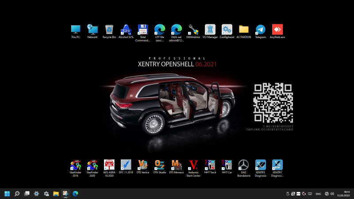This screenshot has width=354, height=199.
Task: Launch the OTX Studio icon
Action: pyautogui.click(x=160, y=165)
